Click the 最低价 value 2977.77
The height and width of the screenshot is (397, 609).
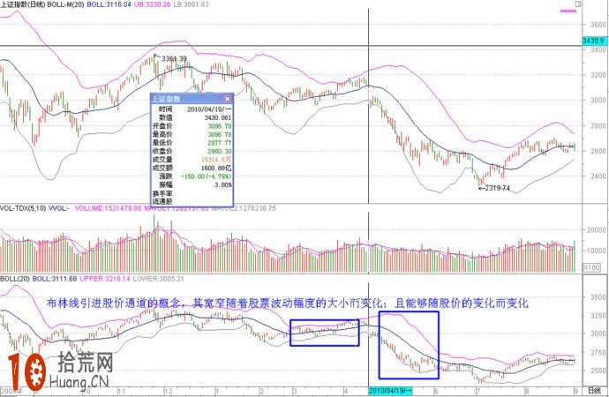pyautogui.click(x=220, y=143)
